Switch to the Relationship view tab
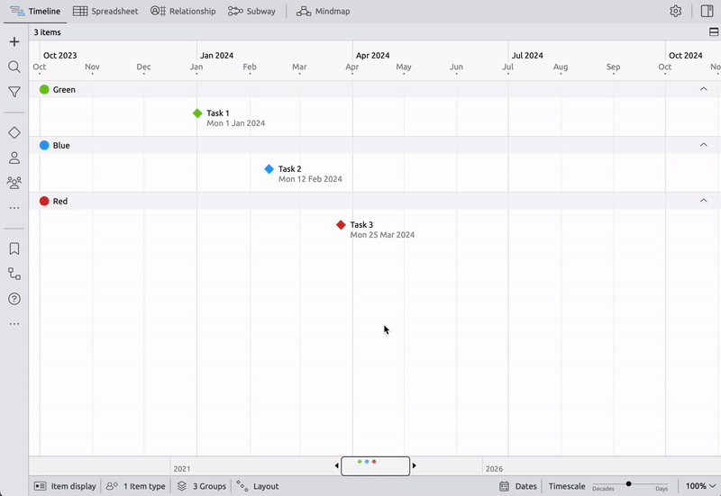721x496 pixels. pyautogui.click(x=183, y=11)
